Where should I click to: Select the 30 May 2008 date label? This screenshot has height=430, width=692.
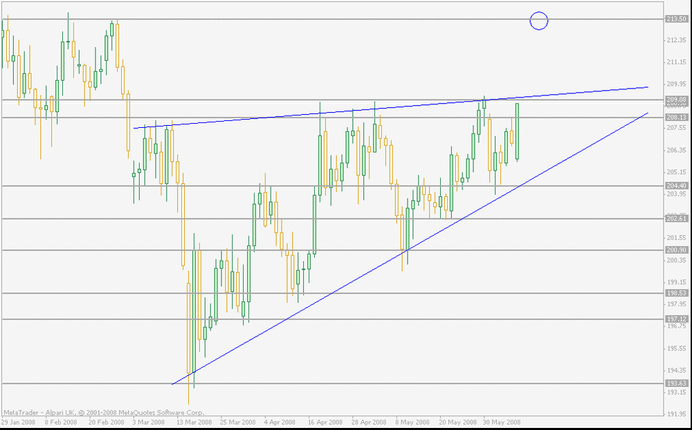click(x=501, y=422)
